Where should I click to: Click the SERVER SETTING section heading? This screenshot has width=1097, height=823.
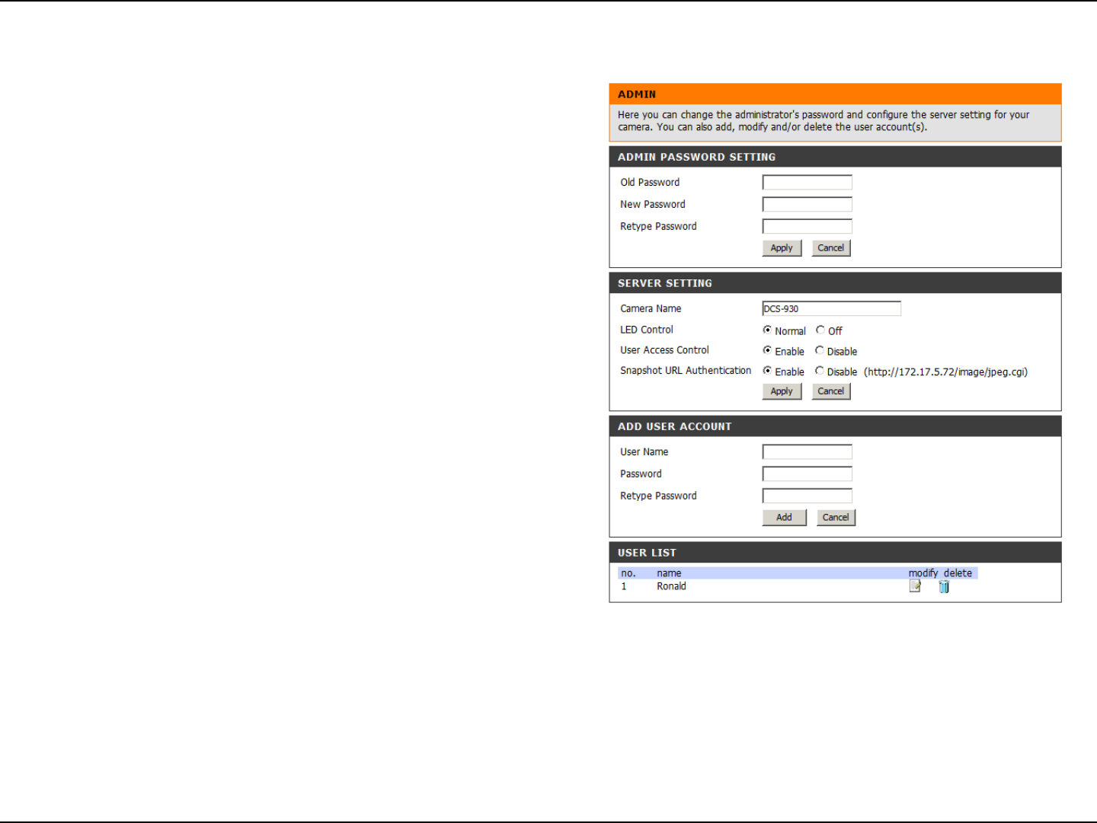point(665,283)
